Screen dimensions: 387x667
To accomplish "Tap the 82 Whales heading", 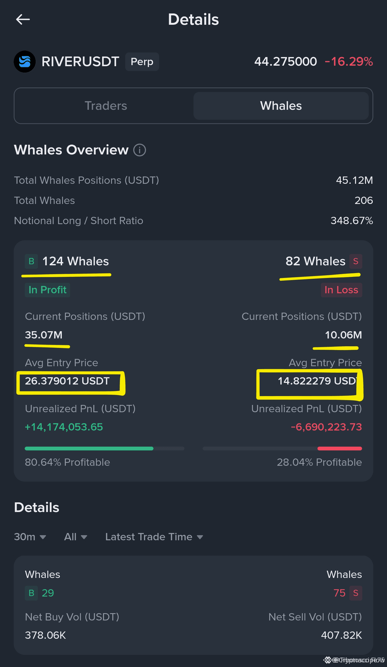I will click(316, 261).
